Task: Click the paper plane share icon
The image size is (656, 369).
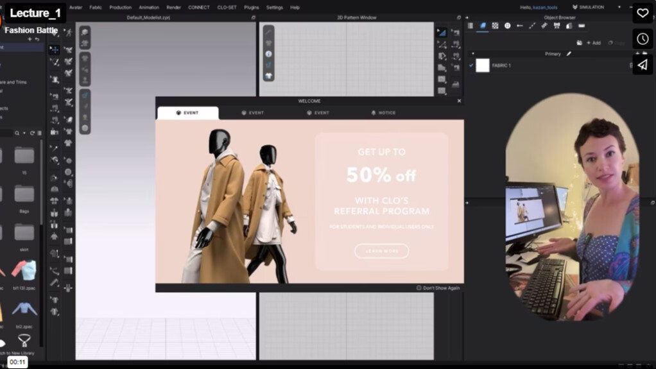Action: click(643, 65)
